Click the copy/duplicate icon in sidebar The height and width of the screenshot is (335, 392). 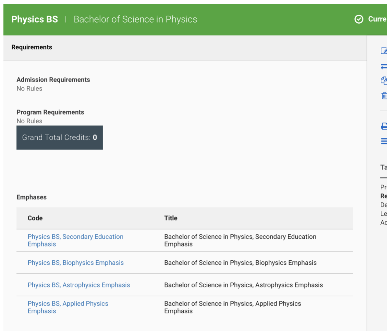coord(384,81)
